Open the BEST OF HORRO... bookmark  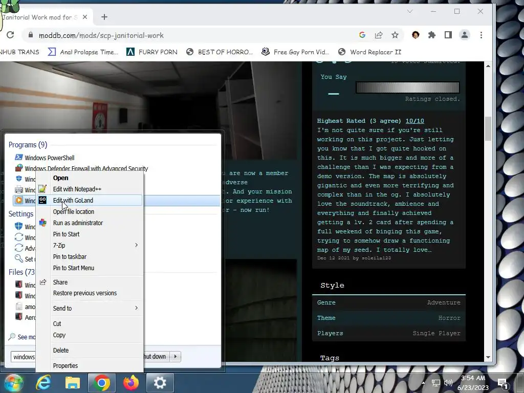click(220, 52)
